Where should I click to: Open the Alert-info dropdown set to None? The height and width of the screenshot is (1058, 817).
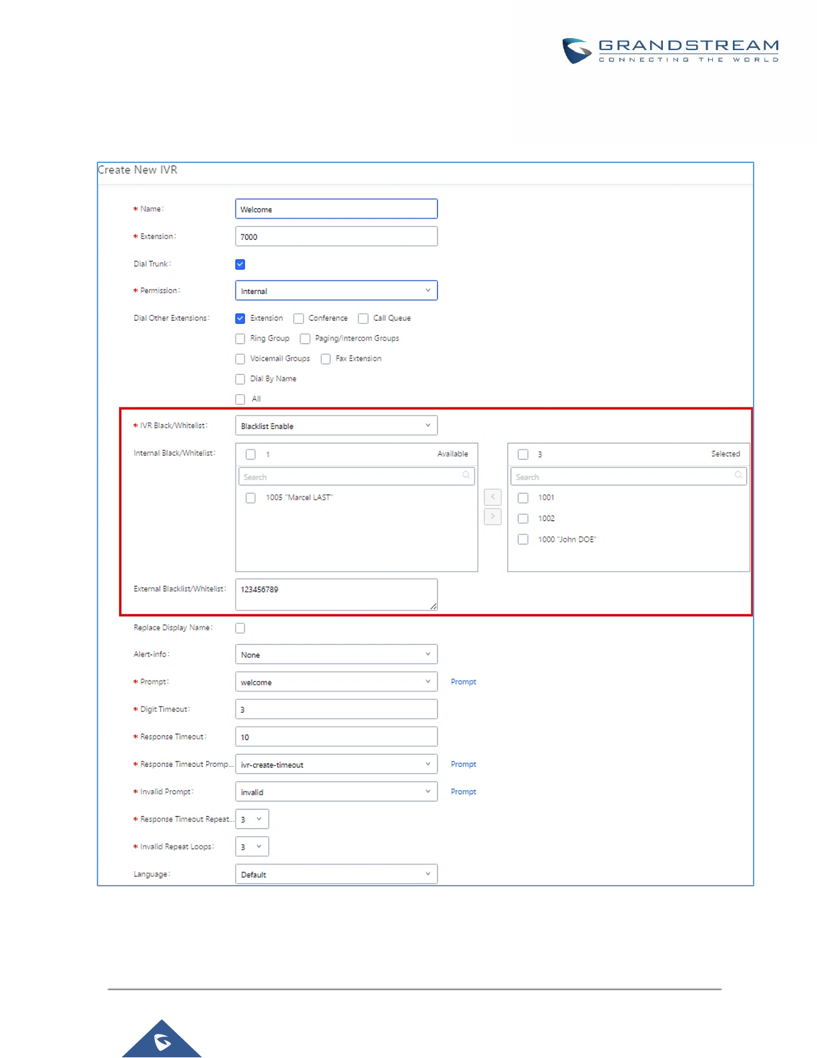[336, 654]
